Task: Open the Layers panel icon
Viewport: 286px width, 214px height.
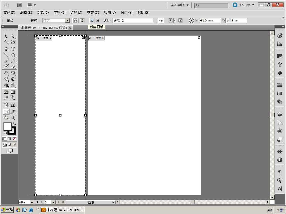Action: (280, 114)
